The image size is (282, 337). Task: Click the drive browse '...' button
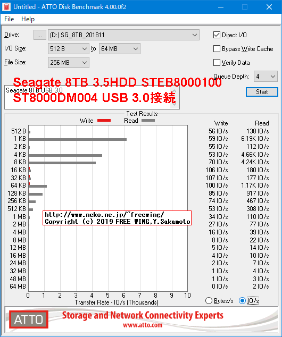click(39, 35)
